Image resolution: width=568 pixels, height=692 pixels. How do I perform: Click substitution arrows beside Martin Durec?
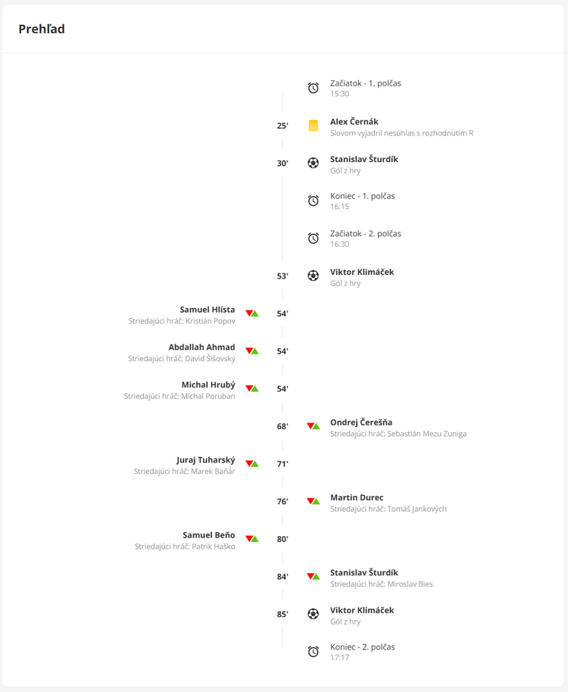313,501
